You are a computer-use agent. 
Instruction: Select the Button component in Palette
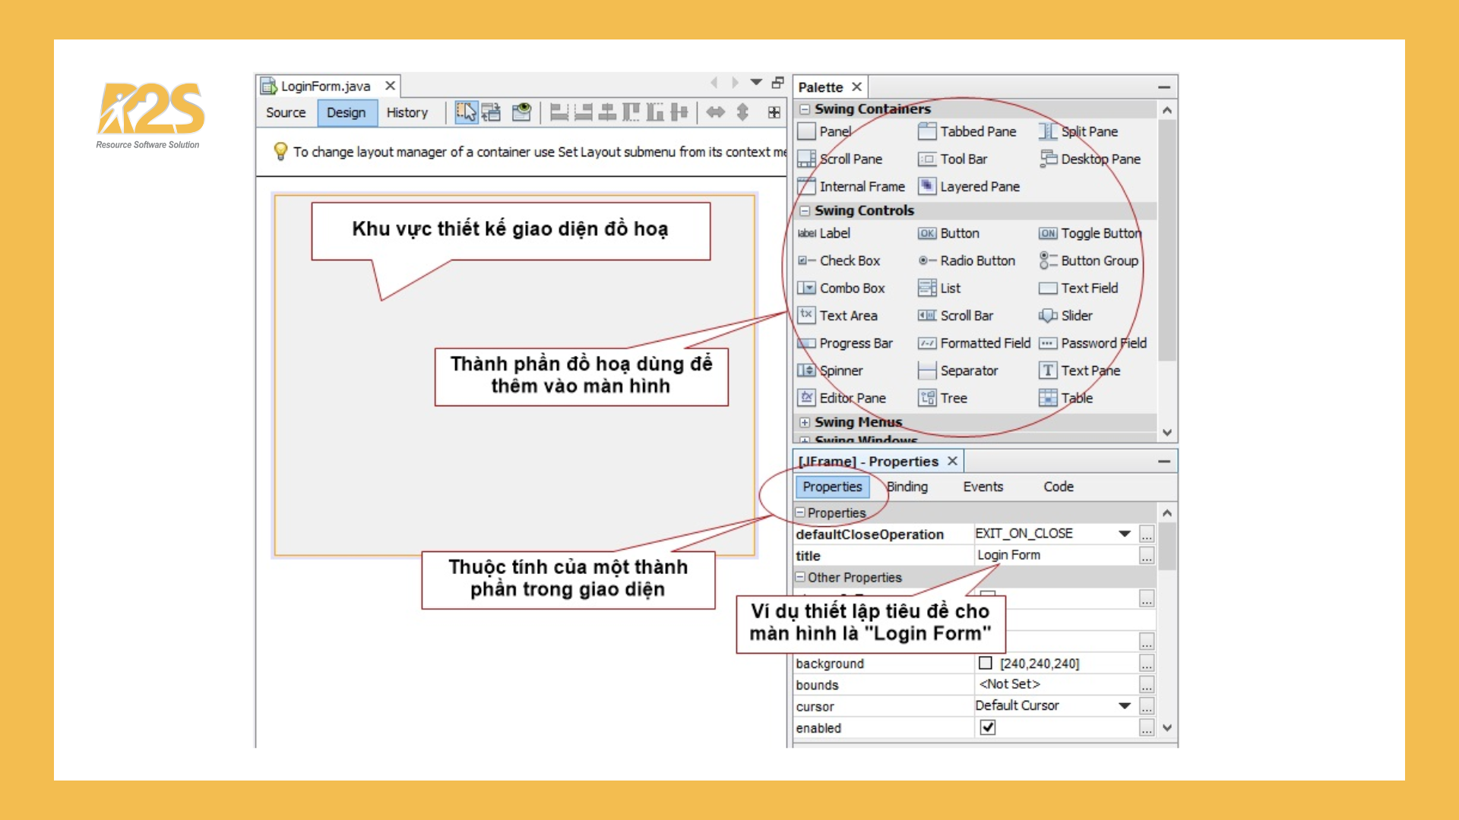[949, 234]
